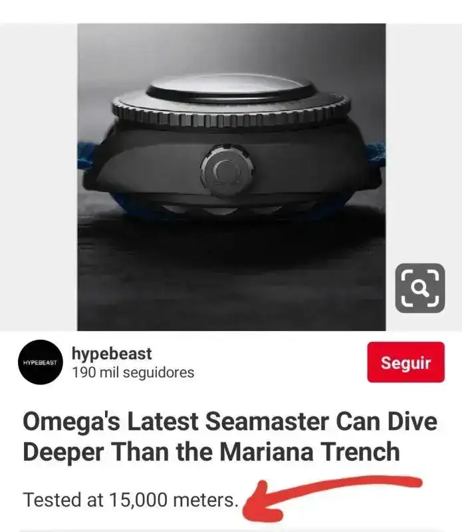Click the Omega logo crown on watch
Screen dimensions: 462x532
pyautogui.click(x=227, y=172)
